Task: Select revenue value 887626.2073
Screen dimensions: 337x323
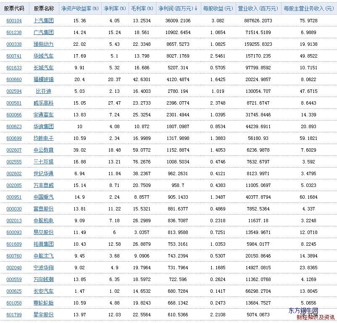Action: (x=258, y=21)
